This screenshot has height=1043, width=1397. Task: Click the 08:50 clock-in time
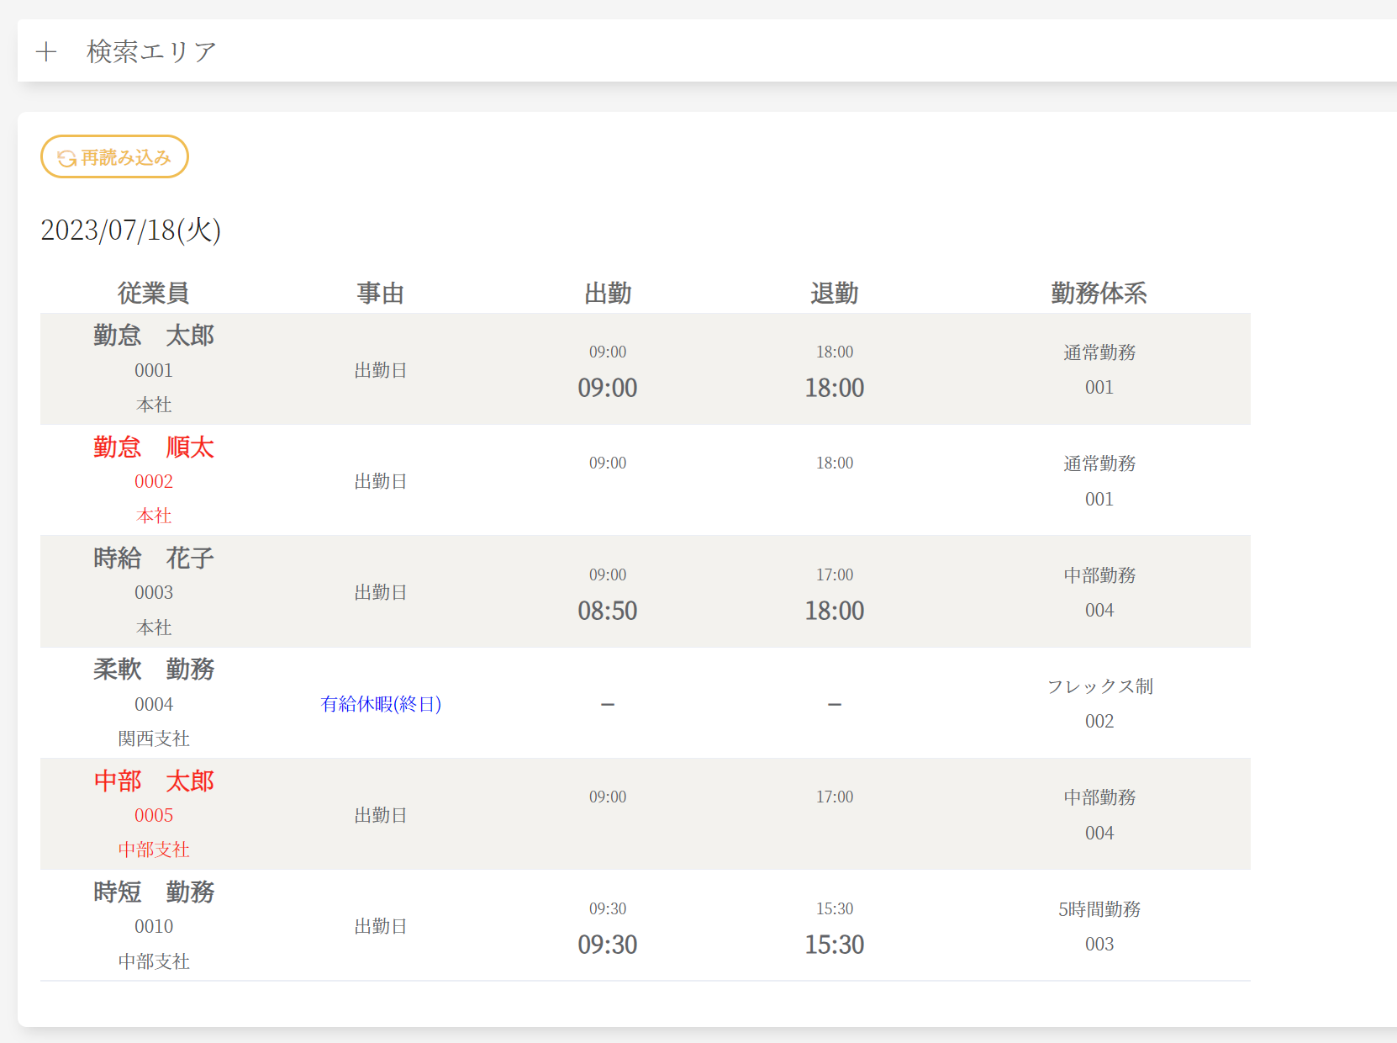608,611
